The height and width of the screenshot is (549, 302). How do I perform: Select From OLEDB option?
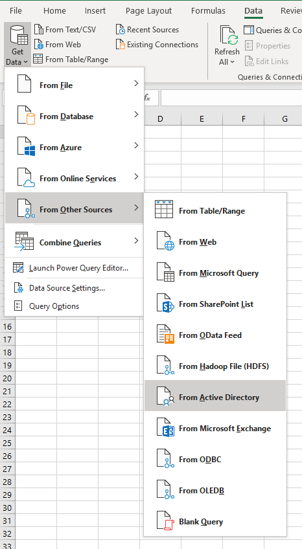[x=215, y=489]
